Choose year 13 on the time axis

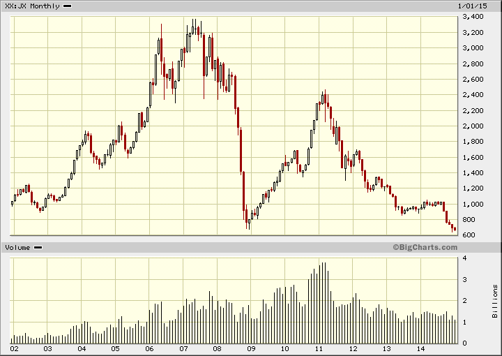pyautogui.click(x=387, y=348)
